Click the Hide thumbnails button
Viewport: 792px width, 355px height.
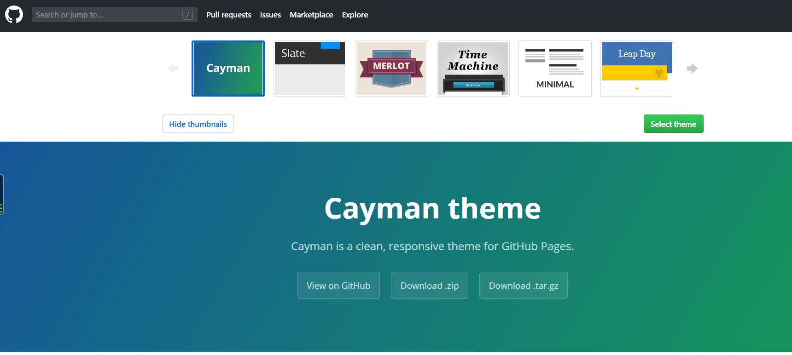[x=198, y=124]
